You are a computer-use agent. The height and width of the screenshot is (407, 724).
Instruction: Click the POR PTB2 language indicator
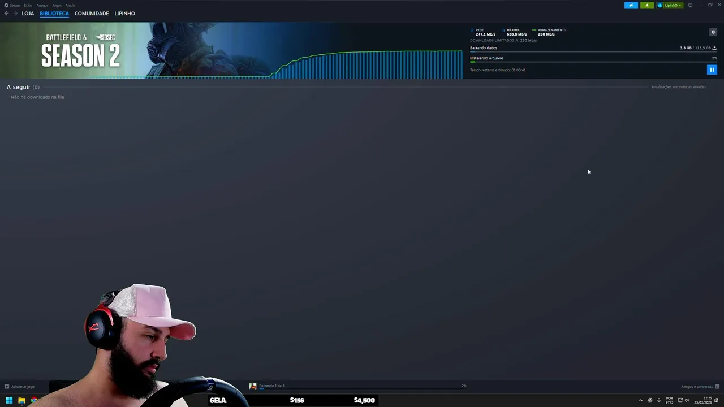click(x=670, y=400)
